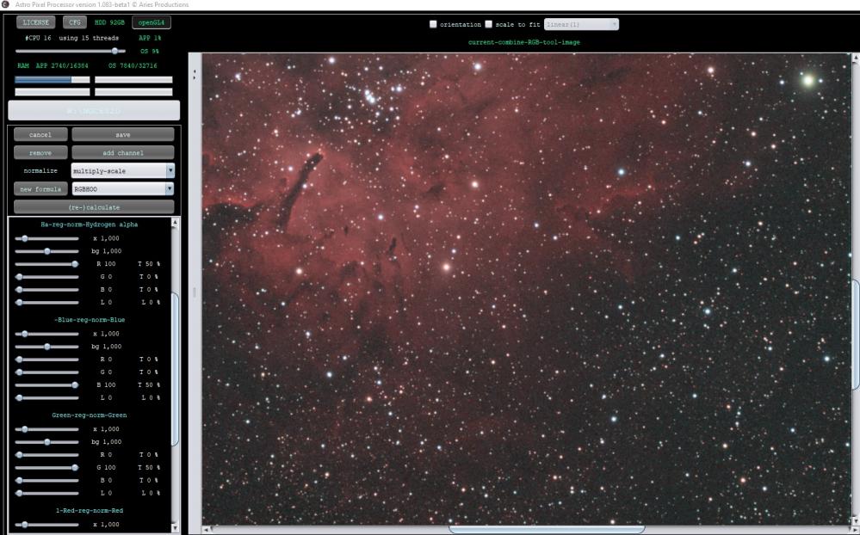
Task: Adjust Hydrogen alpha B 0 slider
Action: (47, 289)
